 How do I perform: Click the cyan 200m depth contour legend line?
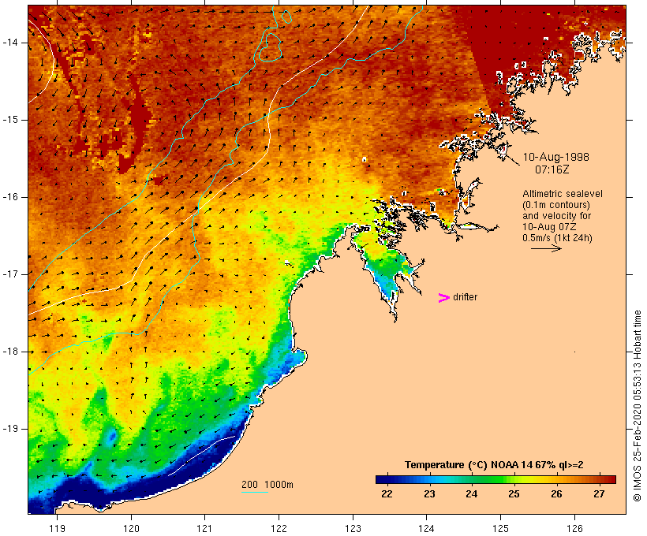(x=255, y=492)
